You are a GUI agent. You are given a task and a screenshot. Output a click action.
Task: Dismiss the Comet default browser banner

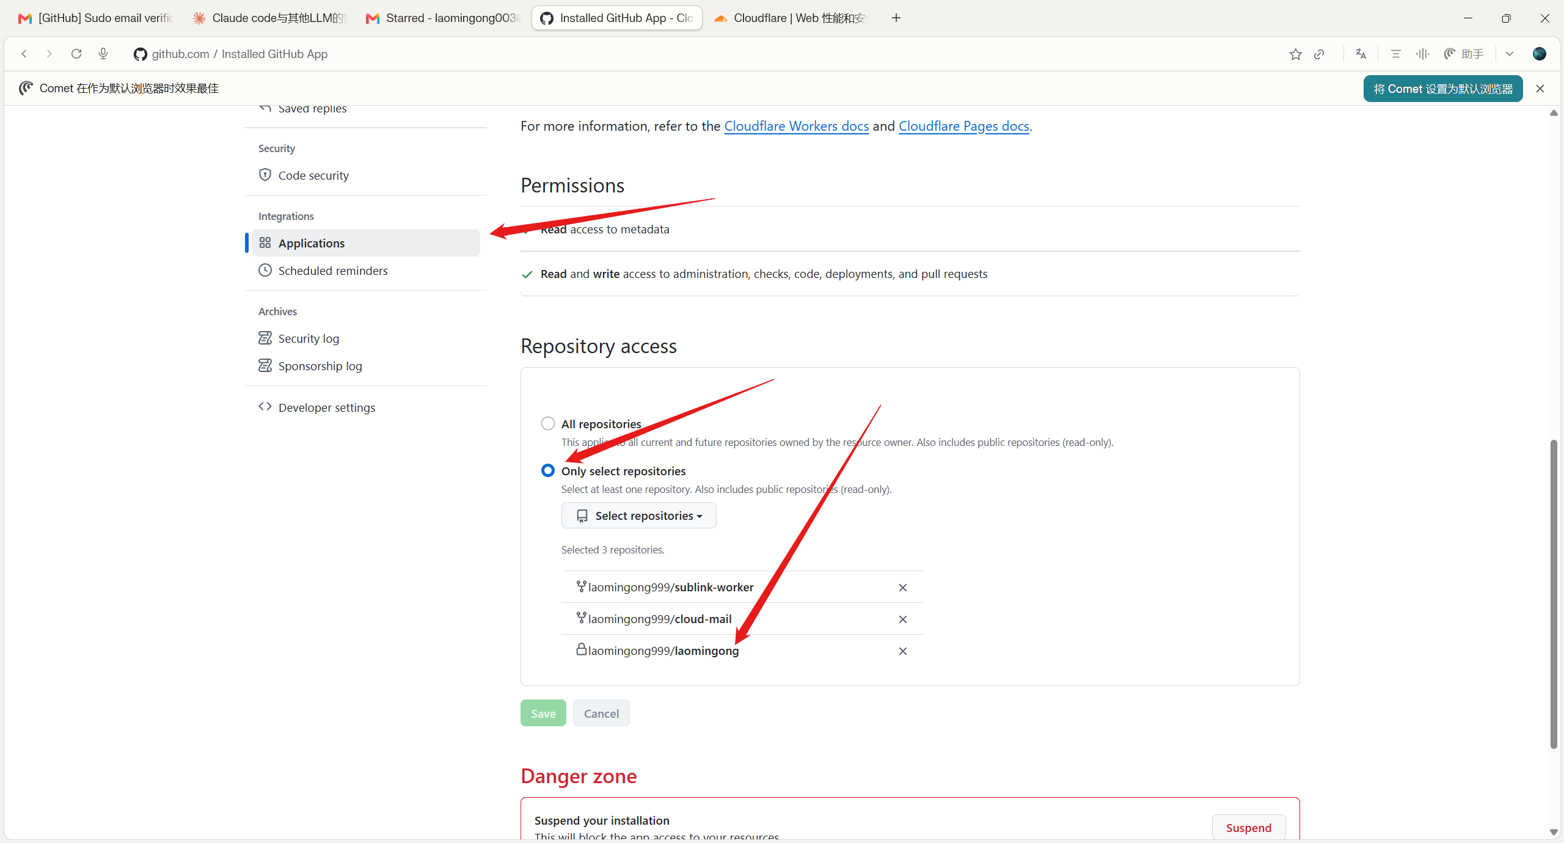click(x=1540, y=89)
